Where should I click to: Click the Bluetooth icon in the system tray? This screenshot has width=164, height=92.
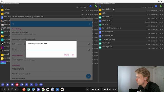[107, 89]
